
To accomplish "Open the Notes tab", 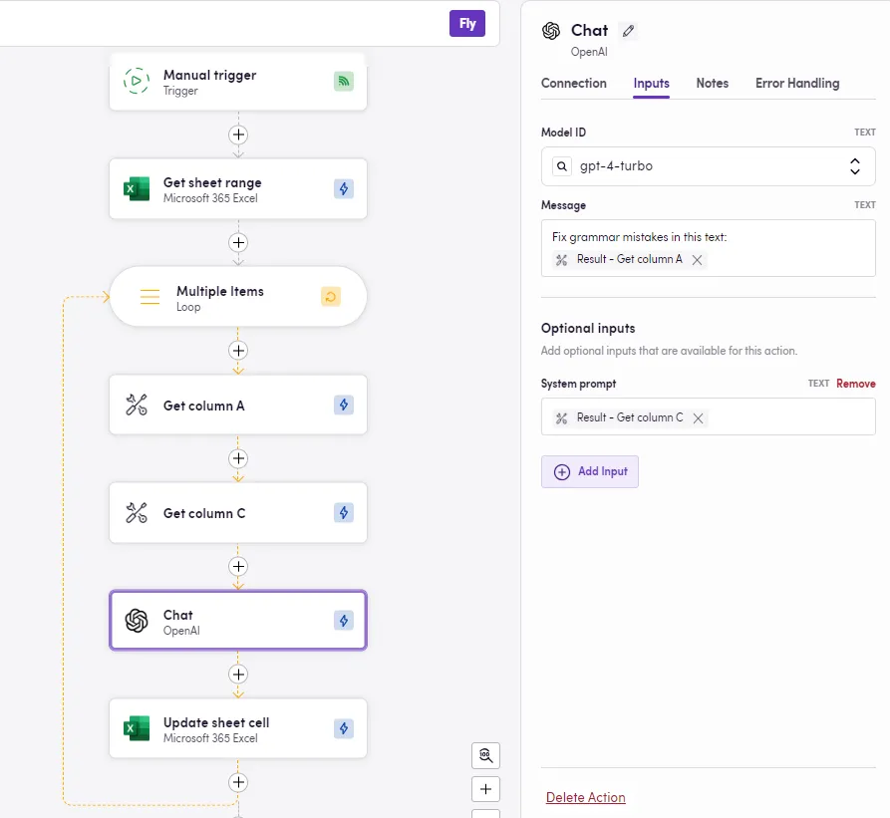I will pyautogui.click(x=712, y=84).
